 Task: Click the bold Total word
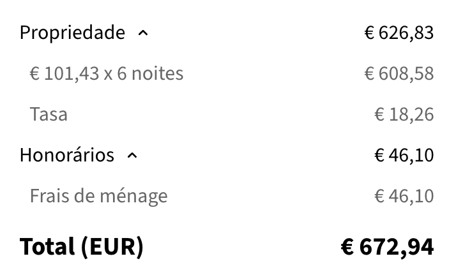point(48,246)
